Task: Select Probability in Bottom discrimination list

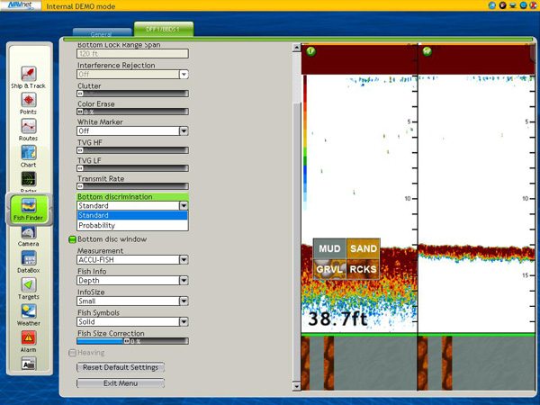Action: coord(131,226)
